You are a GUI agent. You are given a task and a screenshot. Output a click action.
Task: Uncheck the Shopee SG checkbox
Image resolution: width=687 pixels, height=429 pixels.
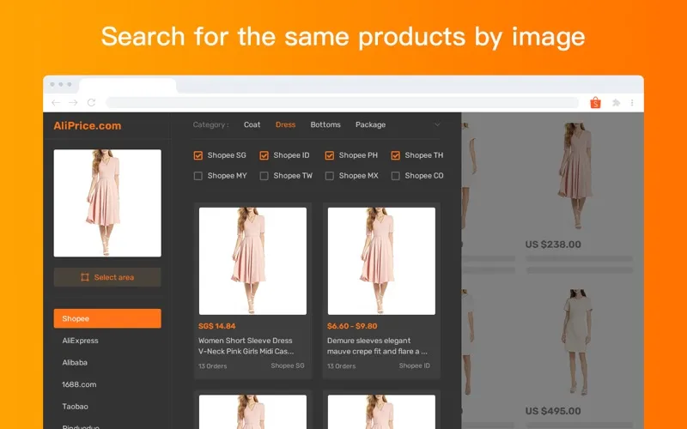(198, 155)
